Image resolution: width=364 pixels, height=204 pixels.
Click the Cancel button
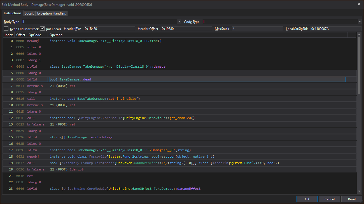coord(329,199)
